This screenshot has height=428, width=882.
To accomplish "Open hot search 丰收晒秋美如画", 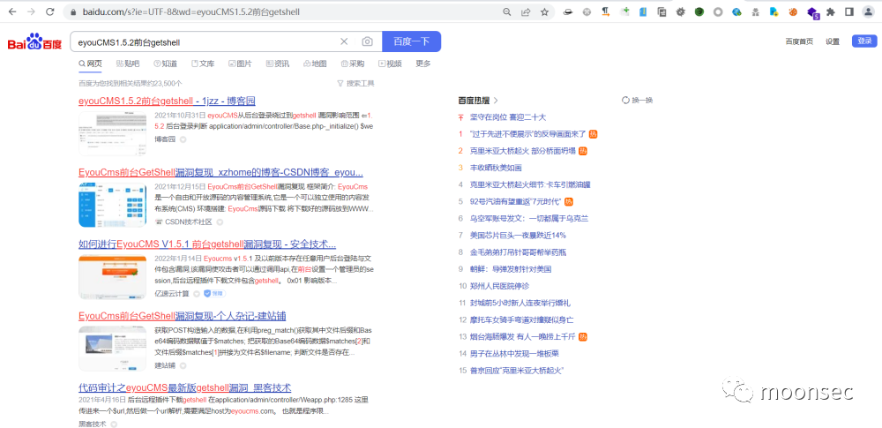I will coord(496,168).
